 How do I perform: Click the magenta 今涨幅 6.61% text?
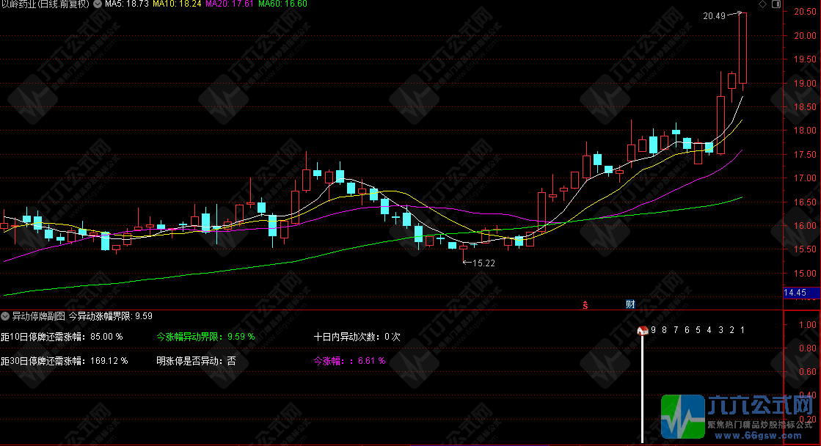click(350, 361)
